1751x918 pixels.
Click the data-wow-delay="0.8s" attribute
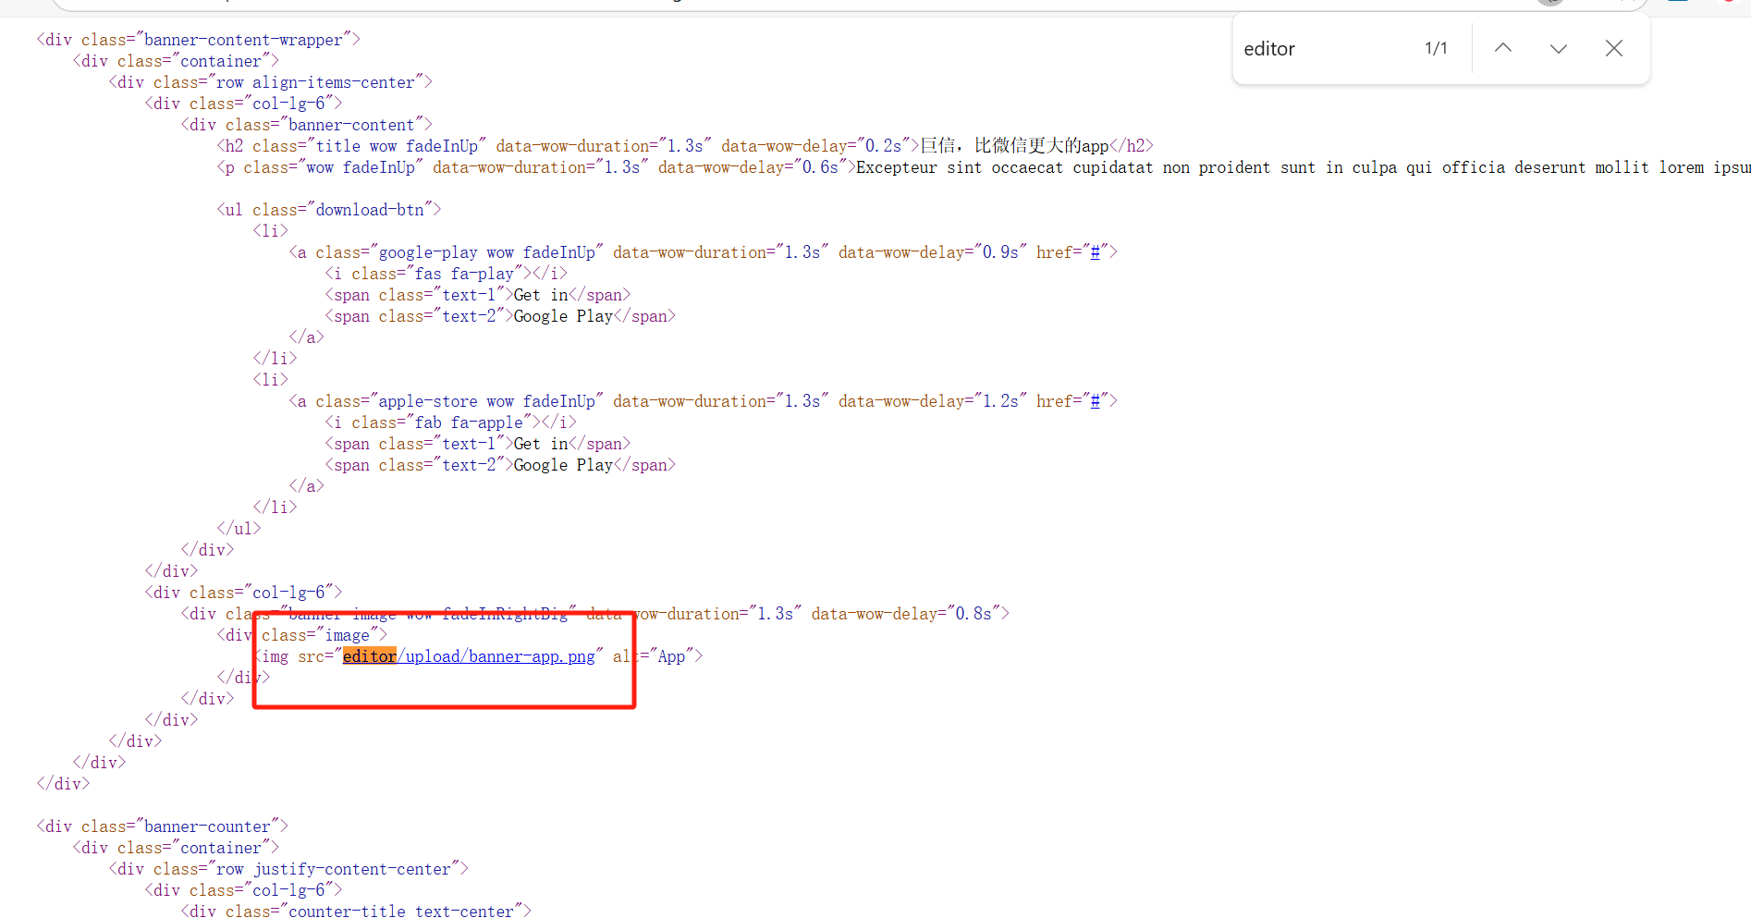tap(906, 614)
